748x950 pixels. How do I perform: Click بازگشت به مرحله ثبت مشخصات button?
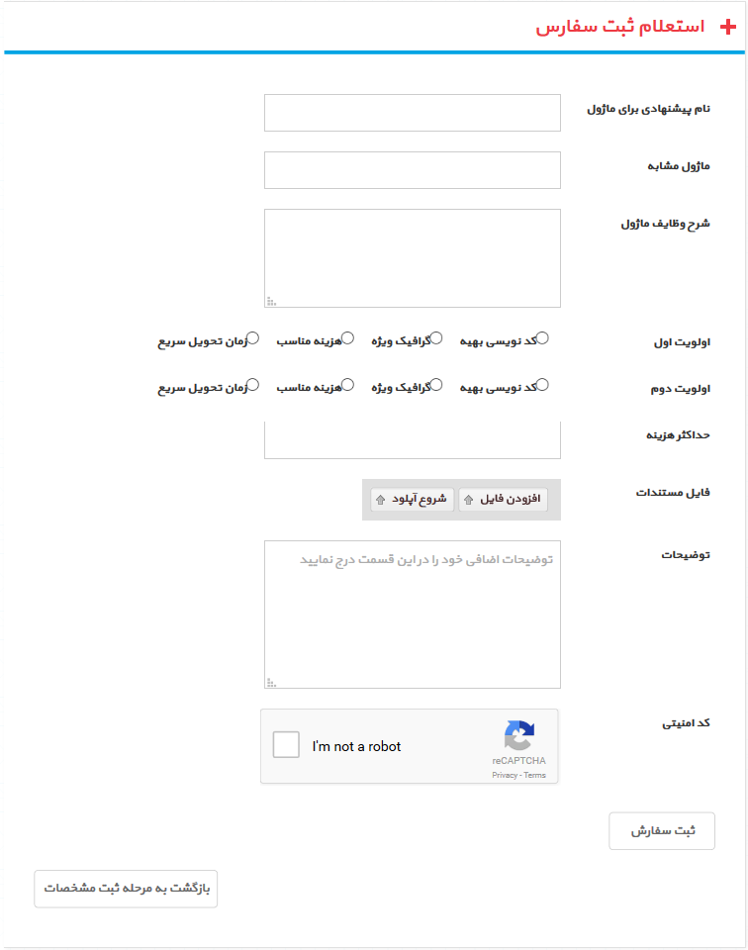click(126, 889)
